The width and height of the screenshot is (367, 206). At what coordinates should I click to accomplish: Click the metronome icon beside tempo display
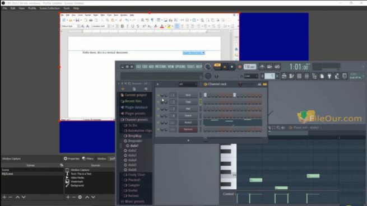pyautogui.click(x=262, y=67)
